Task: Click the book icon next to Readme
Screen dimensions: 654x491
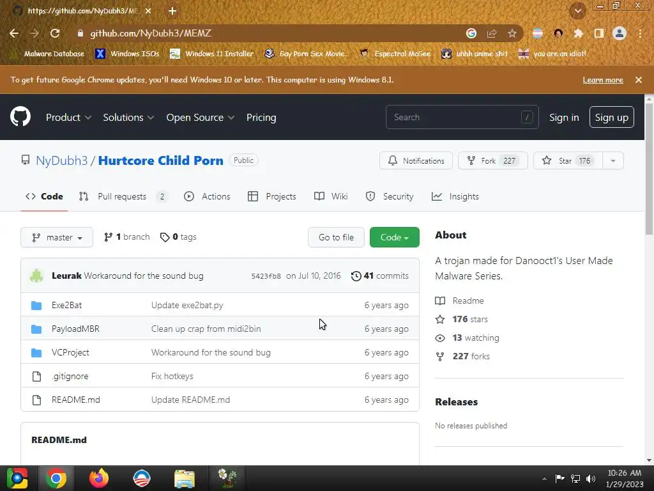Action: click(440, 300)
